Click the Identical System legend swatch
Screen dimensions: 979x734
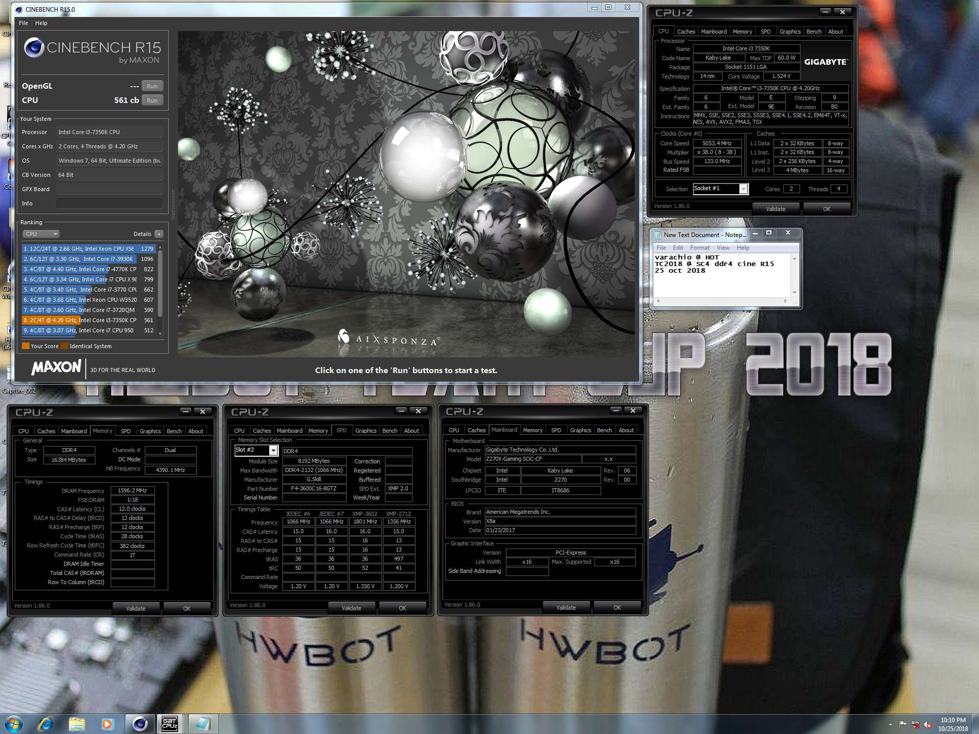[65, 346]
